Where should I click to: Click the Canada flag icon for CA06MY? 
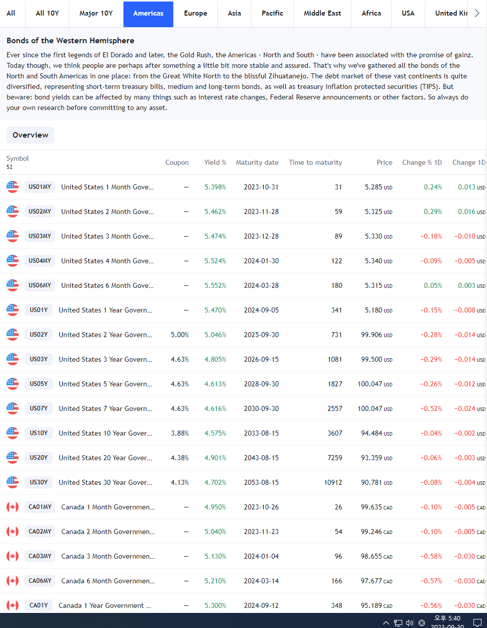[13, 581]
